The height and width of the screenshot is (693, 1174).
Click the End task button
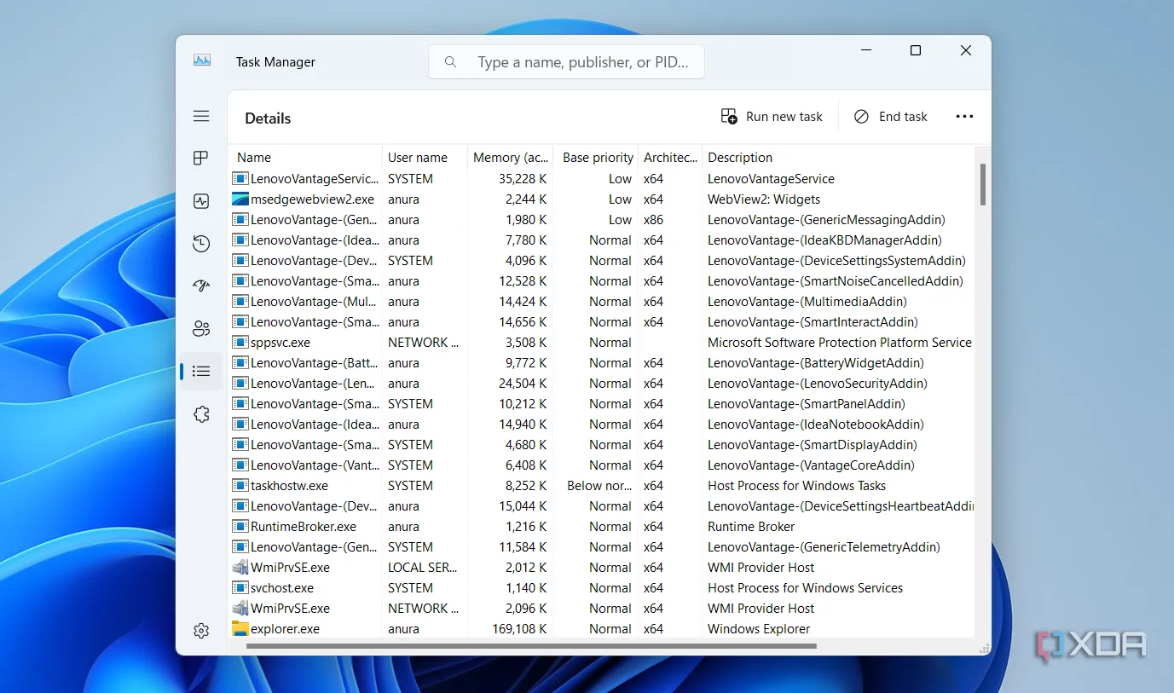coord(891,117)
